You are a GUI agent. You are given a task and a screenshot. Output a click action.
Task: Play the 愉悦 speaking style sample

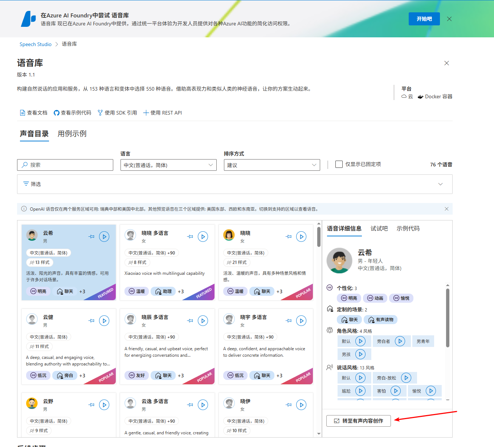(x=431, y=391)
